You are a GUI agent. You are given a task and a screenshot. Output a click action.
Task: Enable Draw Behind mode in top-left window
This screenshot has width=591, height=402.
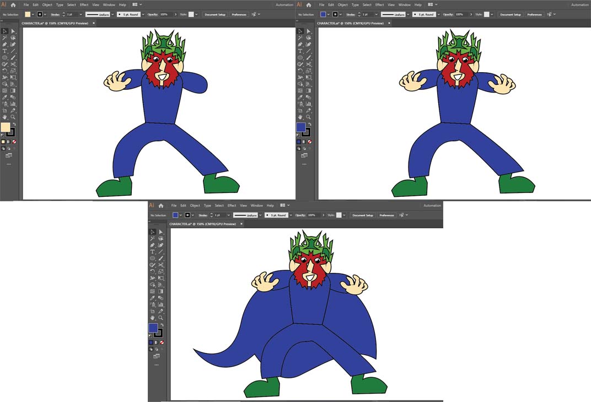coord(9,148)
